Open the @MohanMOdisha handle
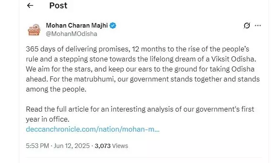 pos(71,34)
